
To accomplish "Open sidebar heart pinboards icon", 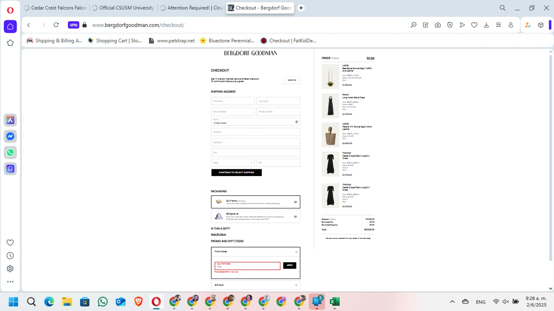I will [10, 242].
